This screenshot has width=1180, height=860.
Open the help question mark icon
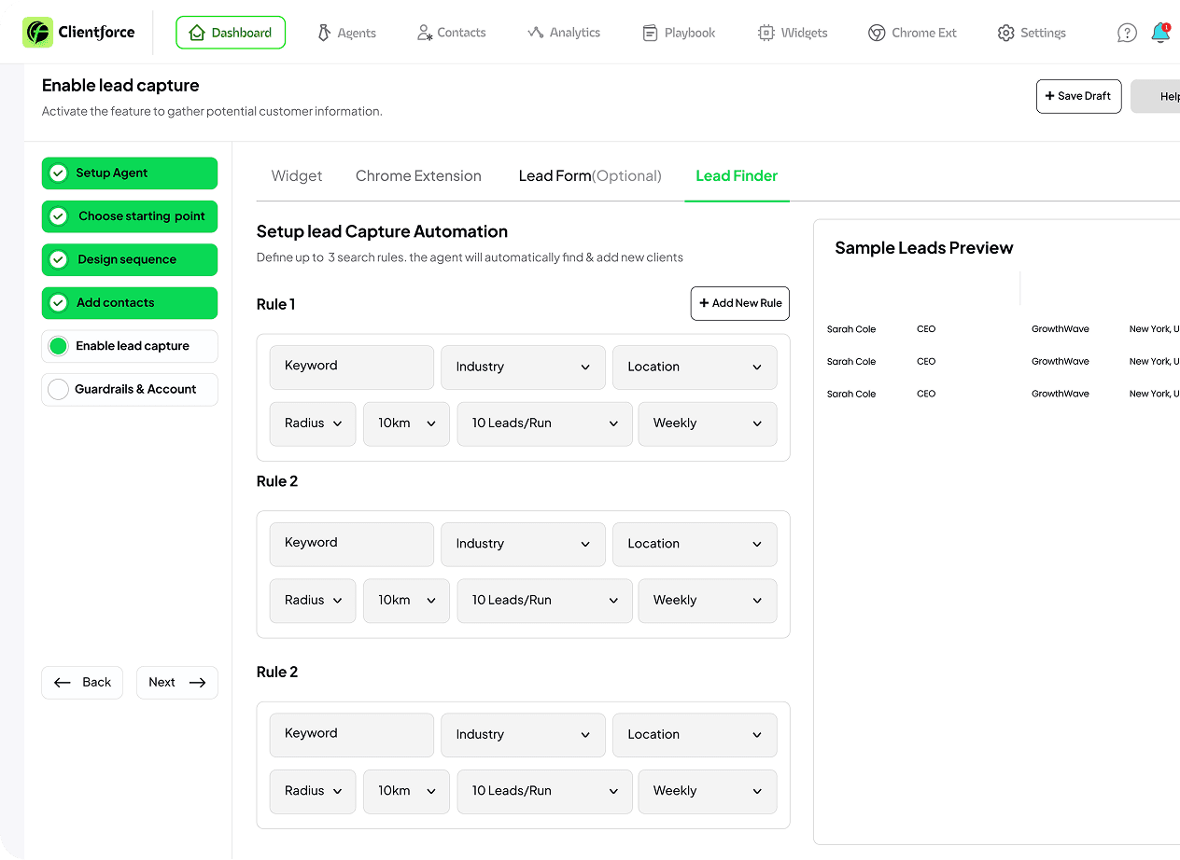[x=1127, y=32]
